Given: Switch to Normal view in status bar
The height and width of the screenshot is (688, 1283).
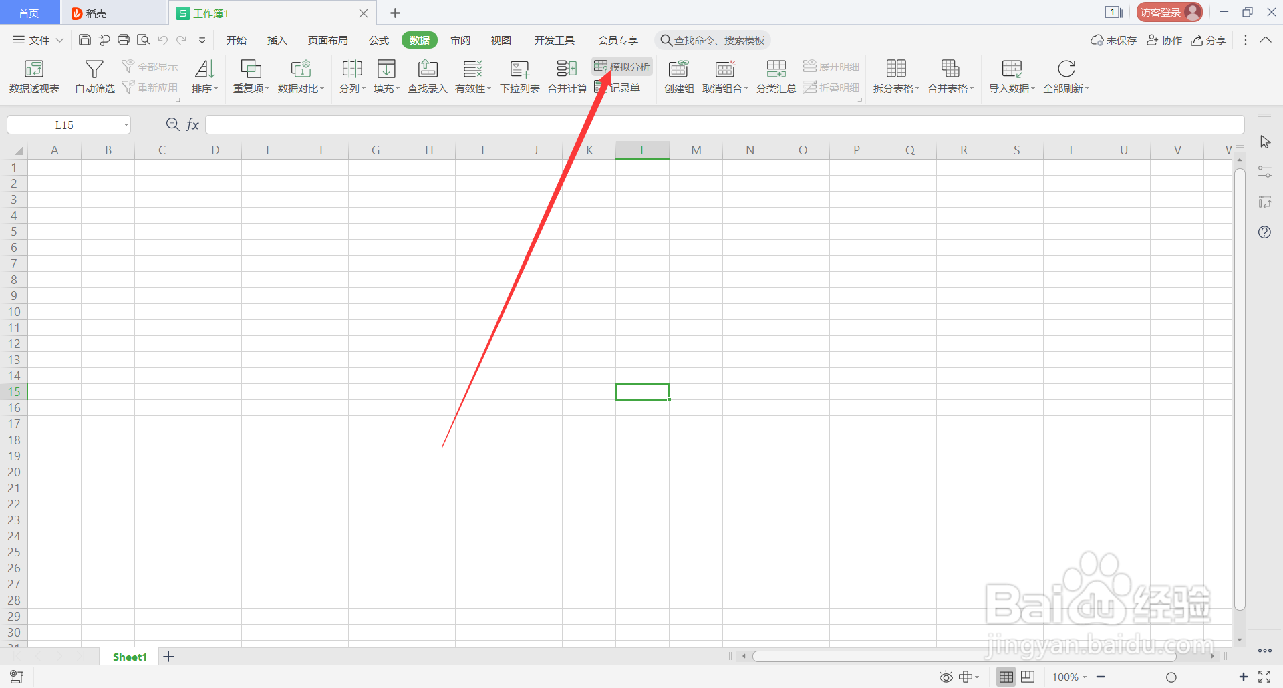Looking at the screenshot, I should point(1006,677).
